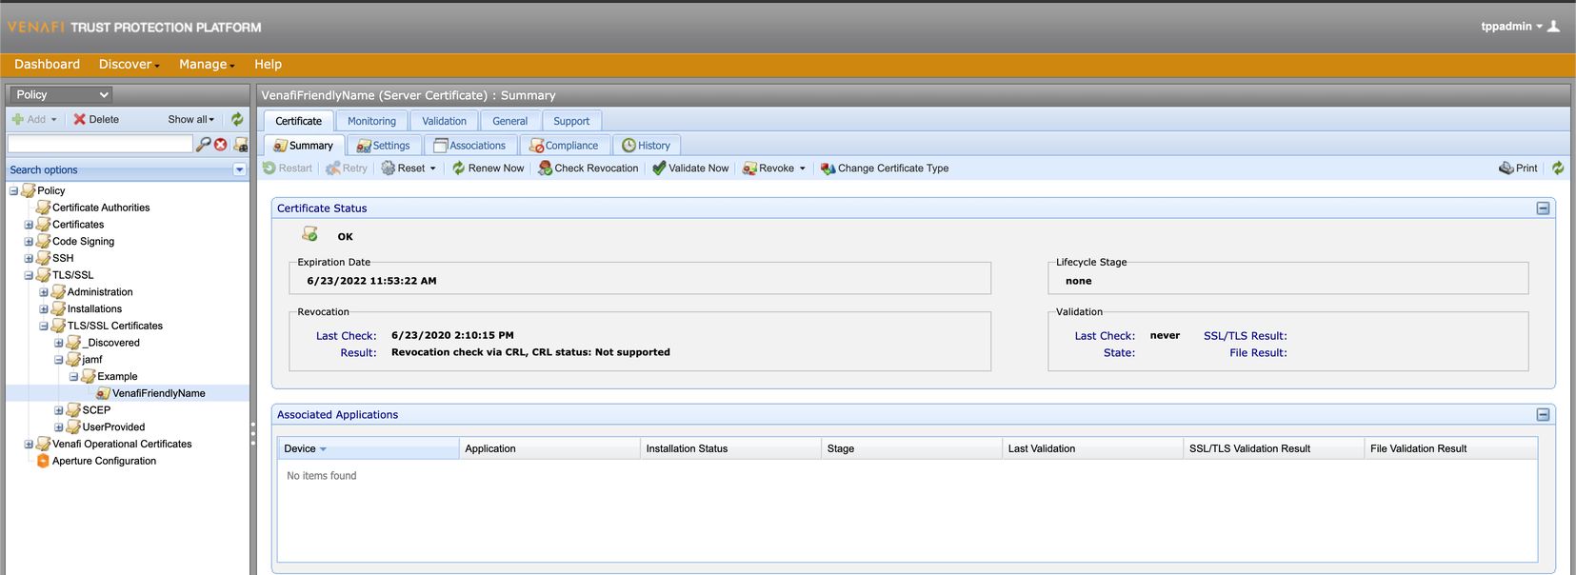Open the Manage menu
1576x575 pixels.
[207, 64]
